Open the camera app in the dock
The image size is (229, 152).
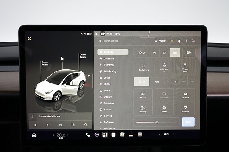[x=96, y=135]
